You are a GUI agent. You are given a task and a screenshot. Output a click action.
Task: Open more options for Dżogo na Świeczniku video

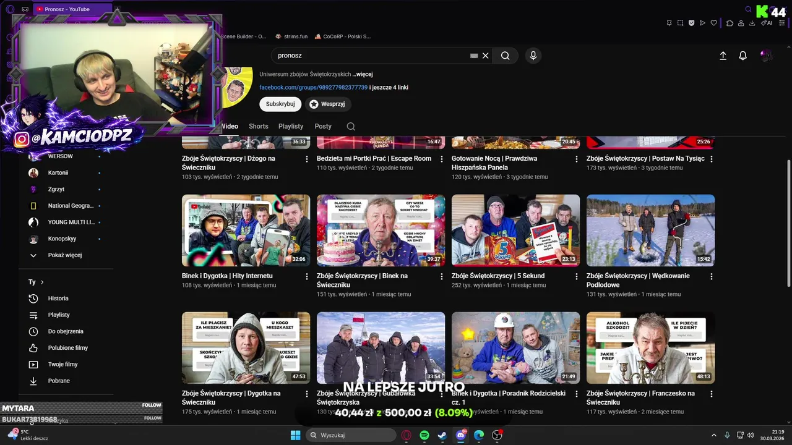click(307, 159)
